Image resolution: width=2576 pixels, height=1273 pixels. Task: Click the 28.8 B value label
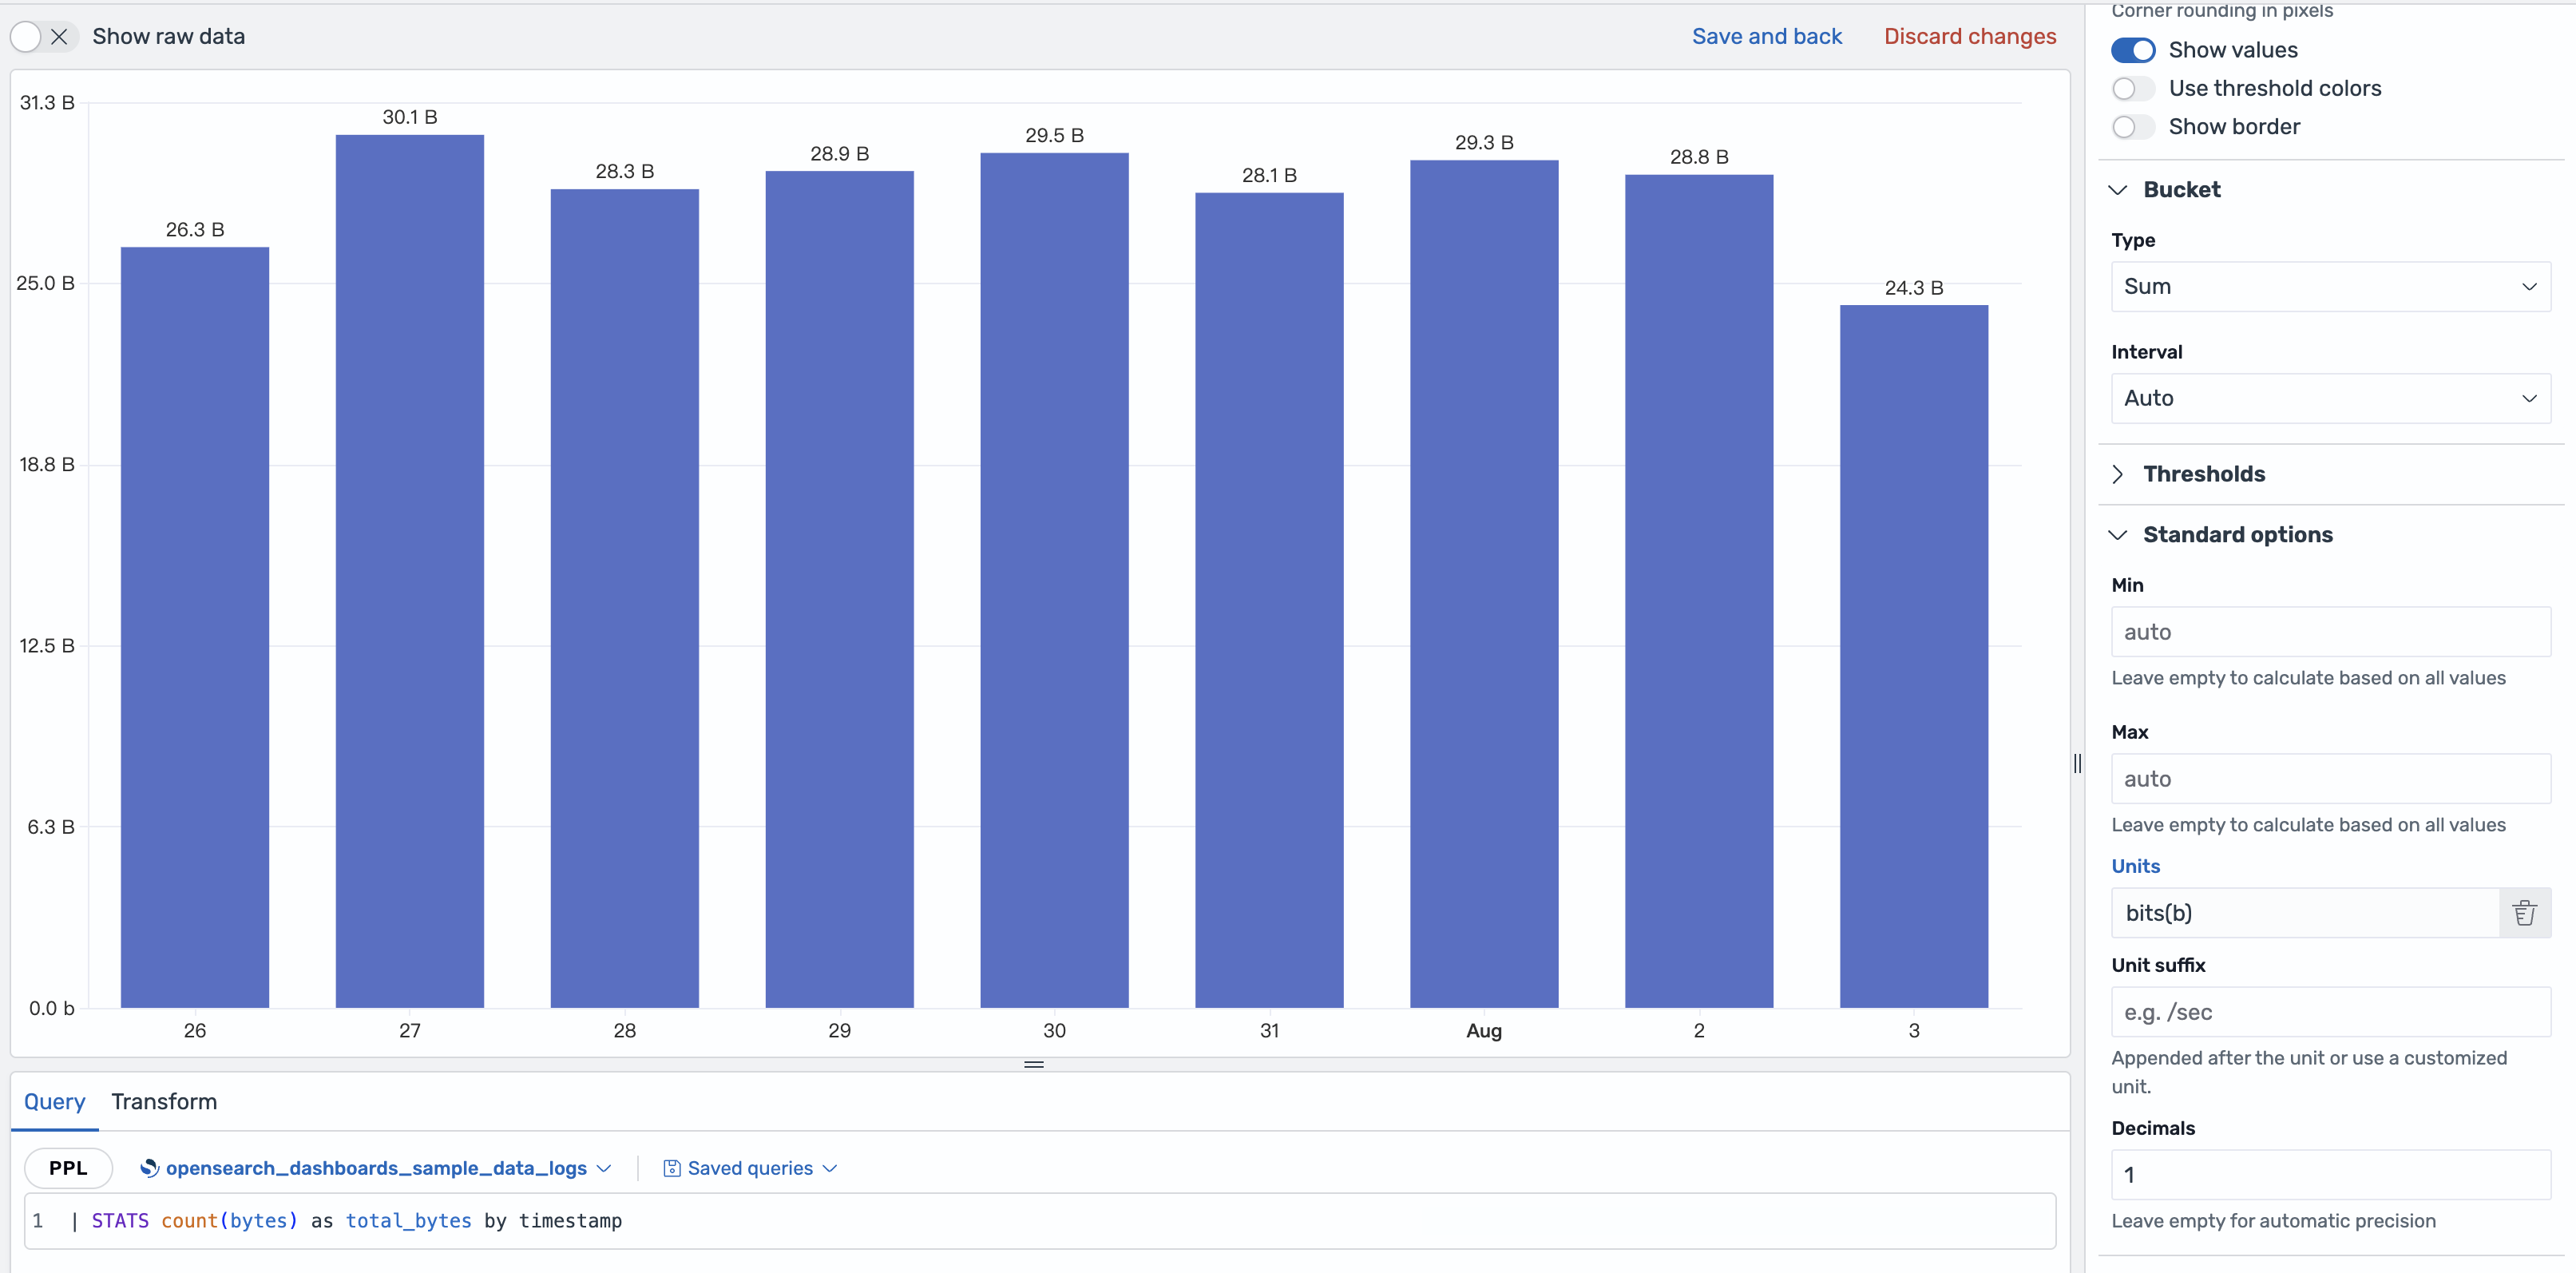pyautogui.click(x=1699, y=157)
